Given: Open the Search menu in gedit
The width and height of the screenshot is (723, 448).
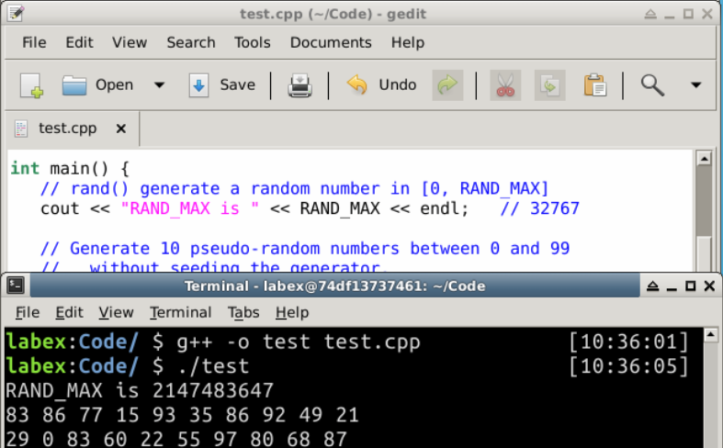Looking at the screenshot, I should [x=190, y=42].
